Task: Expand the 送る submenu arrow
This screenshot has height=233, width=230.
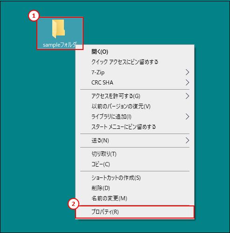Action: pyautogui.click(x=188, y=141)
